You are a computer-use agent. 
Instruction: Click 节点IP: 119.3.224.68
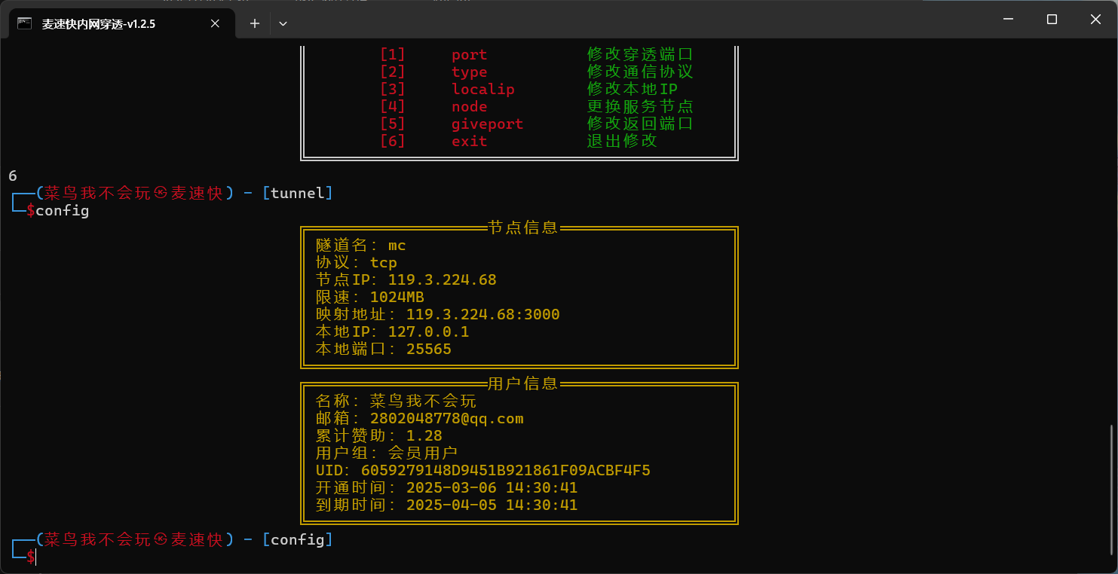click(x=406, y=280)
